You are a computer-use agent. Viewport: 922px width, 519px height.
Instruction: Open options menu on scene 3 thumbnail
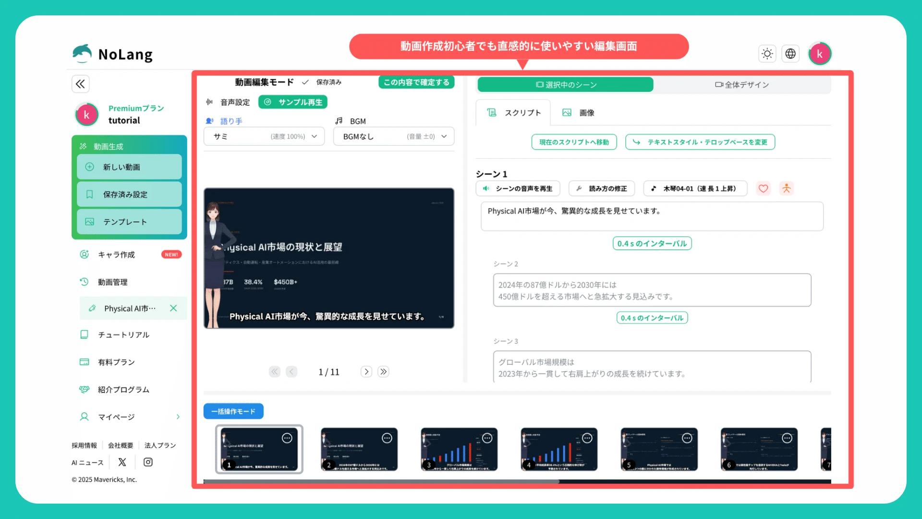click(487, 438)
